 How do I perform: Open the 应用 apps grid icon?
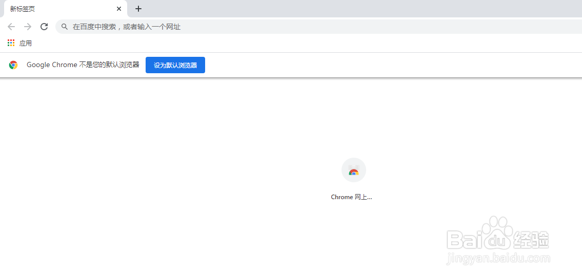(11, 43)
